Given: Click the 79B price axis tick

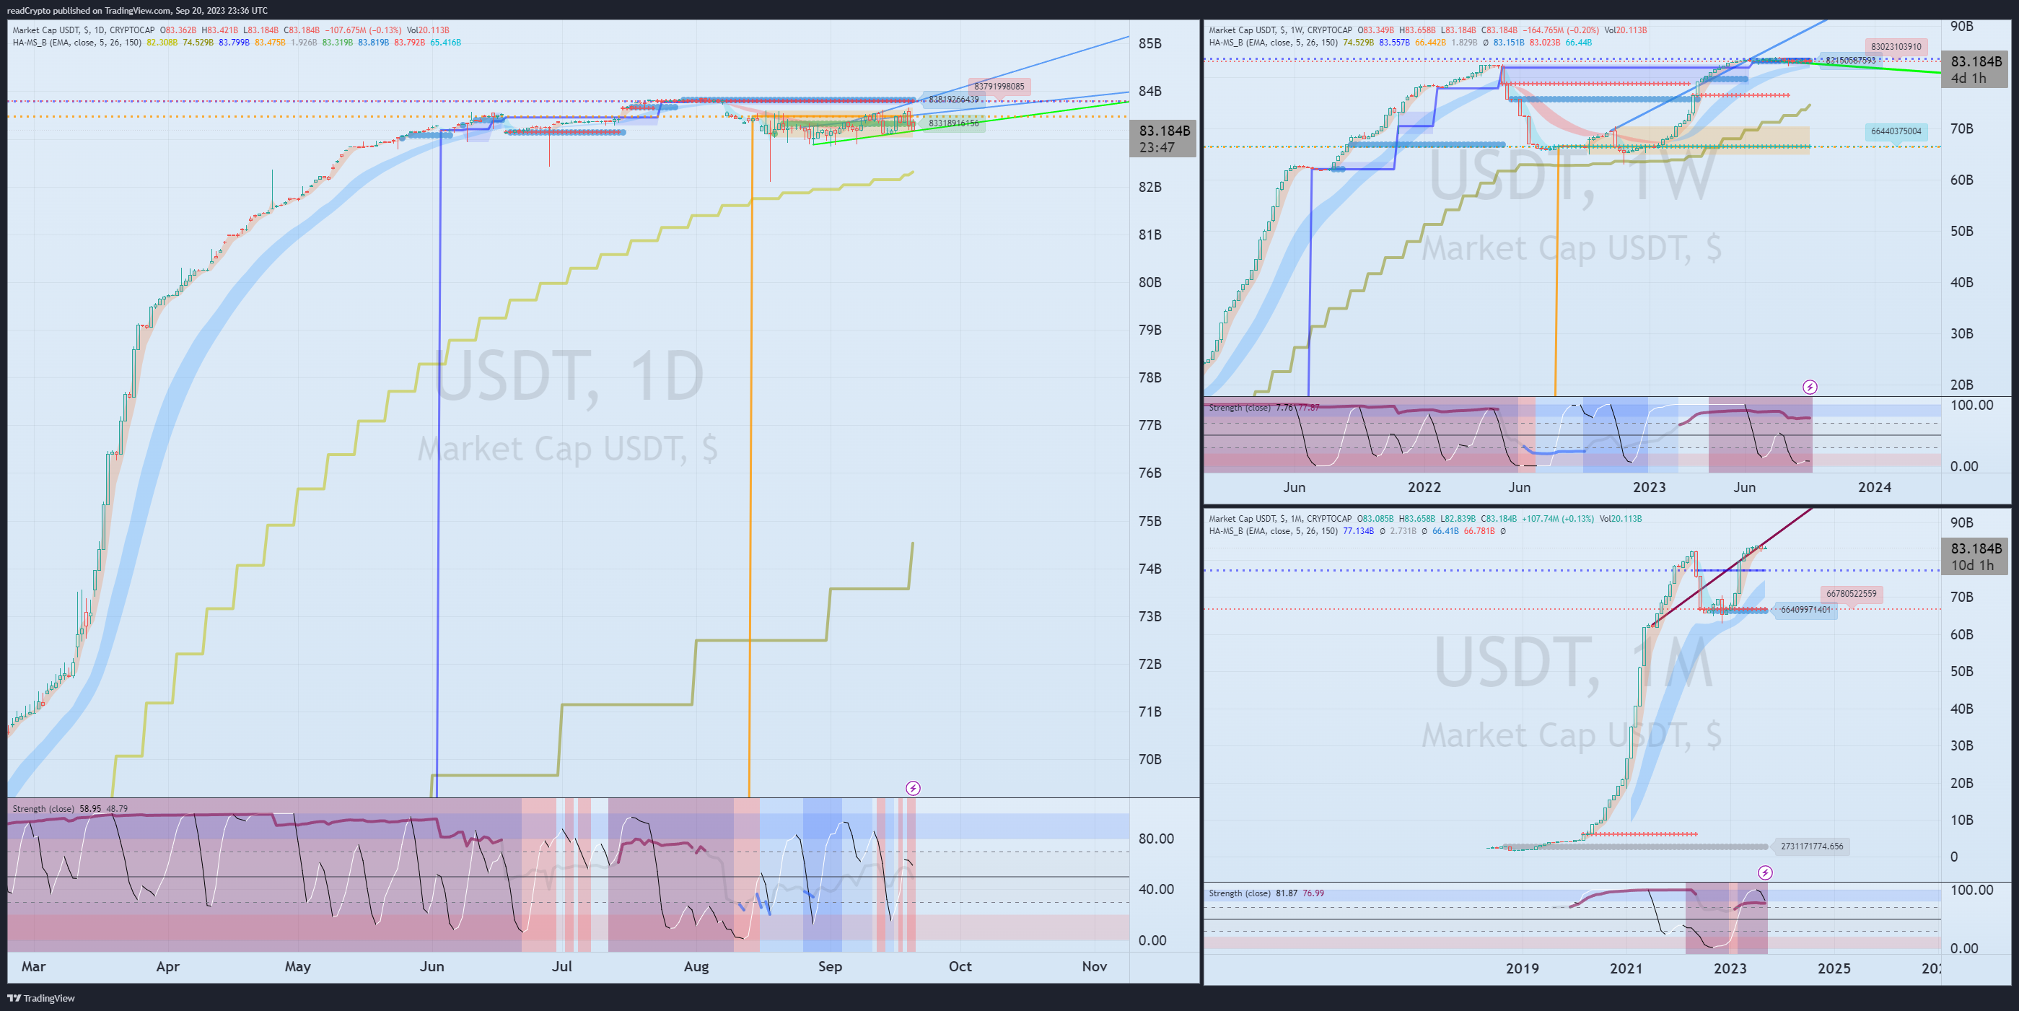Looking at the screenshot, I should point(1149,329).
